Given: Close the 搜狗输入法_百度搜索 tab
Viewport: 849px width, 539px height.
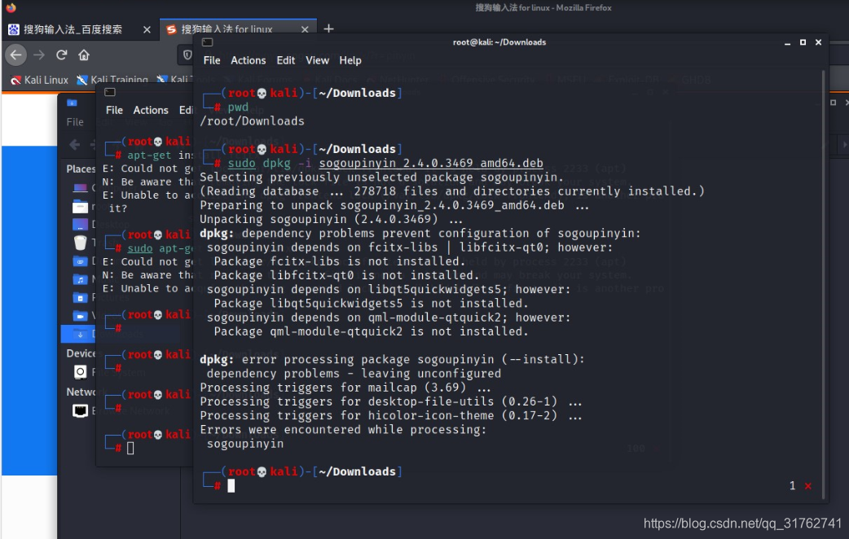Looking at the screenshot, I should click(147, 30).
